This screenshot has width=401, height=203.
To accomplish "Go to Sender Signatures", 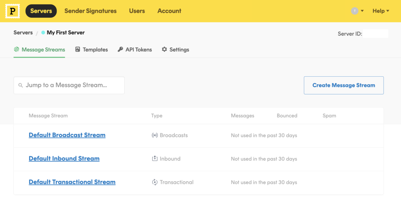I will click(90, 11).
